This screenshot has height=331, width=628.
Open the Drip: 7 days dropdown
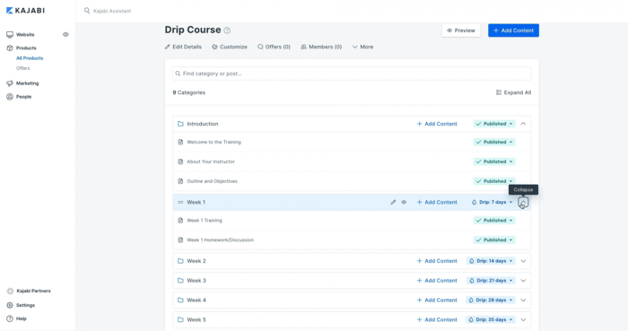(493, 203)
